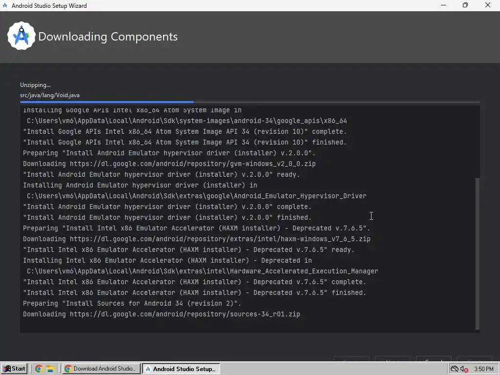Minimize the Setup Wizard window
Screen dimensions: 500x375
point(443,5)
